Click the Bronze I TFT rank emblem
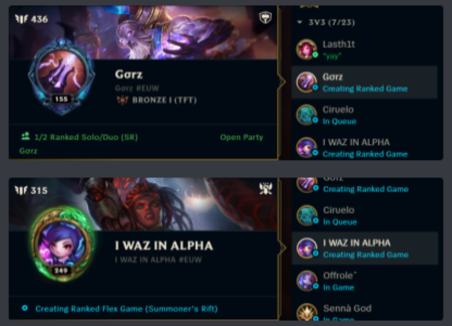 point(122,100)
